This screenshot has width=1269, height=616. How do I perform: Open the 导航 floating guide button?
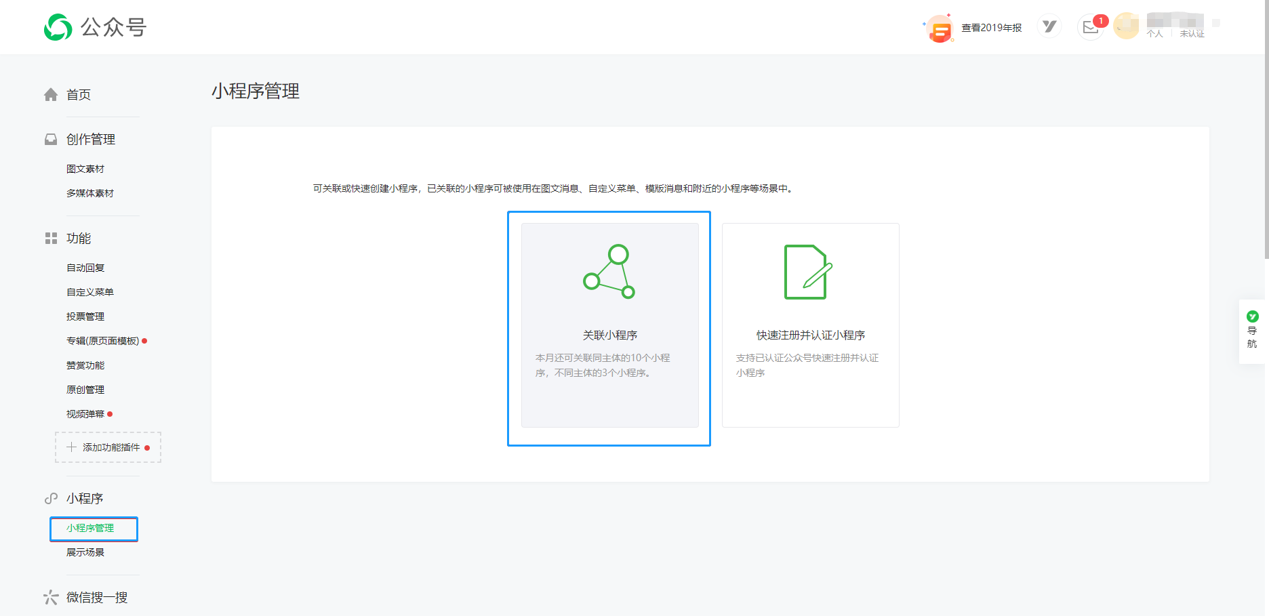coord(1252,331)
